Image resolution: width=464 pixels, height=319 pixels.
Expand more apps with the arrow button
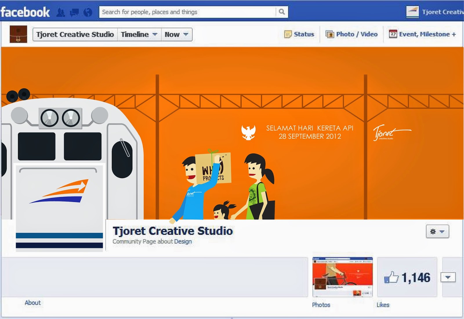click(448, 277)
